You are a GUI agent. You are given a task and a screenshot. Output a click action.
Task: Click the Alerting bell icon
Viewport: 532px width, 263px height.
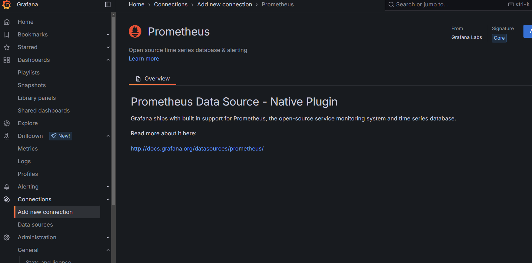[7, 187]
